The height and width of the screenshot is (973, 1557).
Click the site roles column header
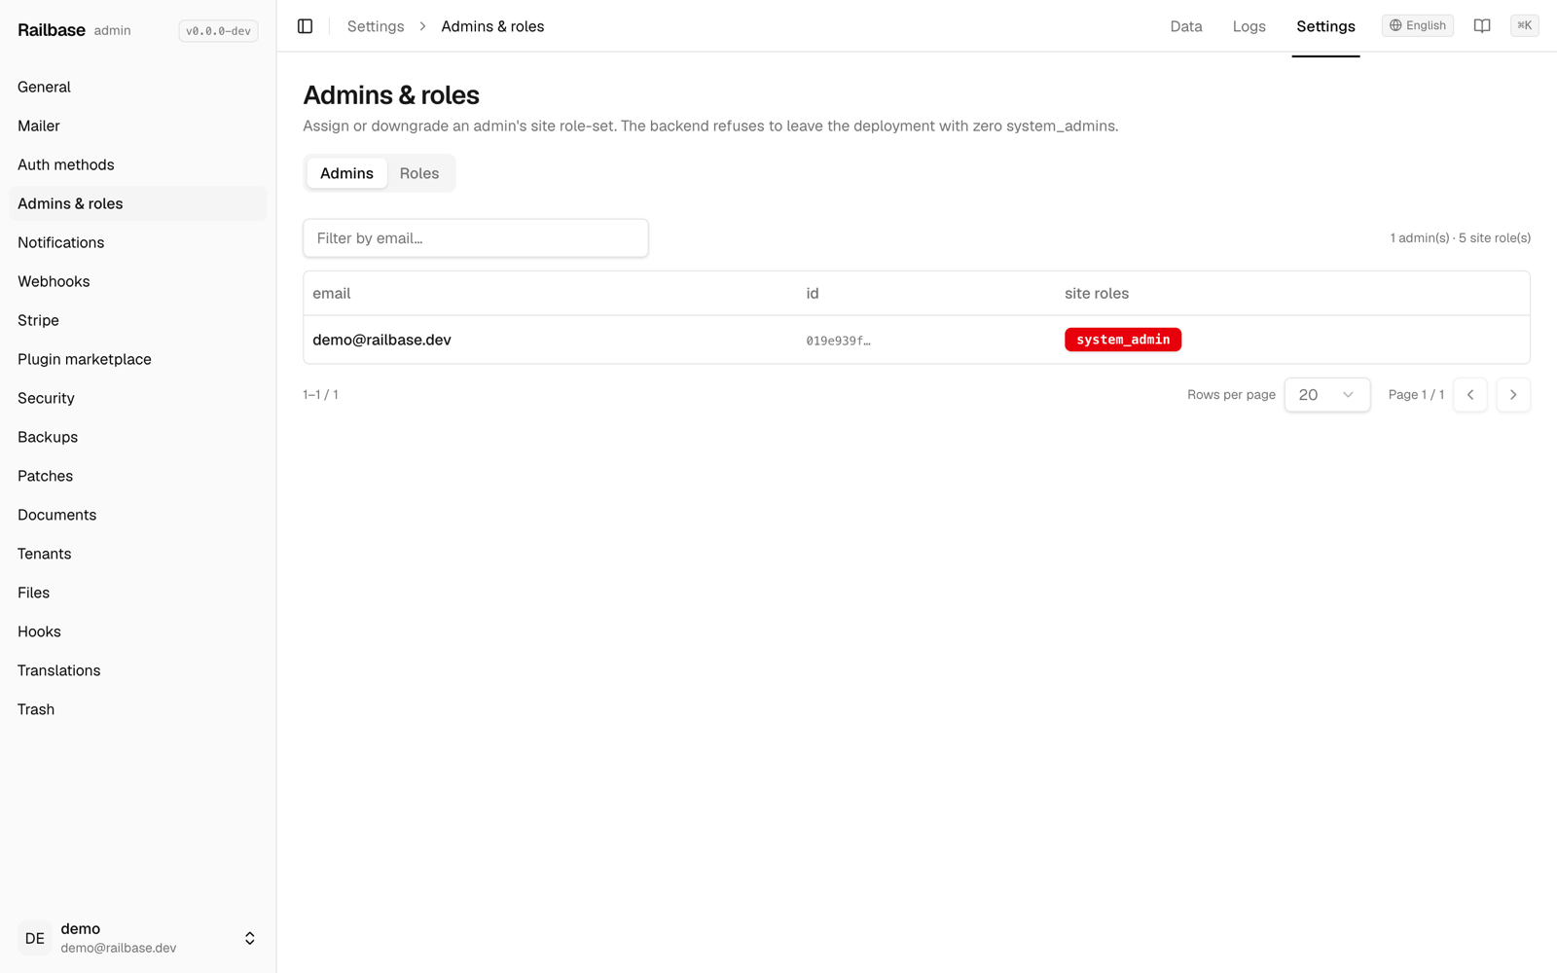[x=1097, y=294]
